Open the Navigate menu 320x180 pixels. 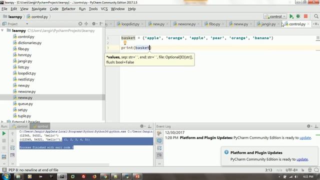(x=39, y=9)
